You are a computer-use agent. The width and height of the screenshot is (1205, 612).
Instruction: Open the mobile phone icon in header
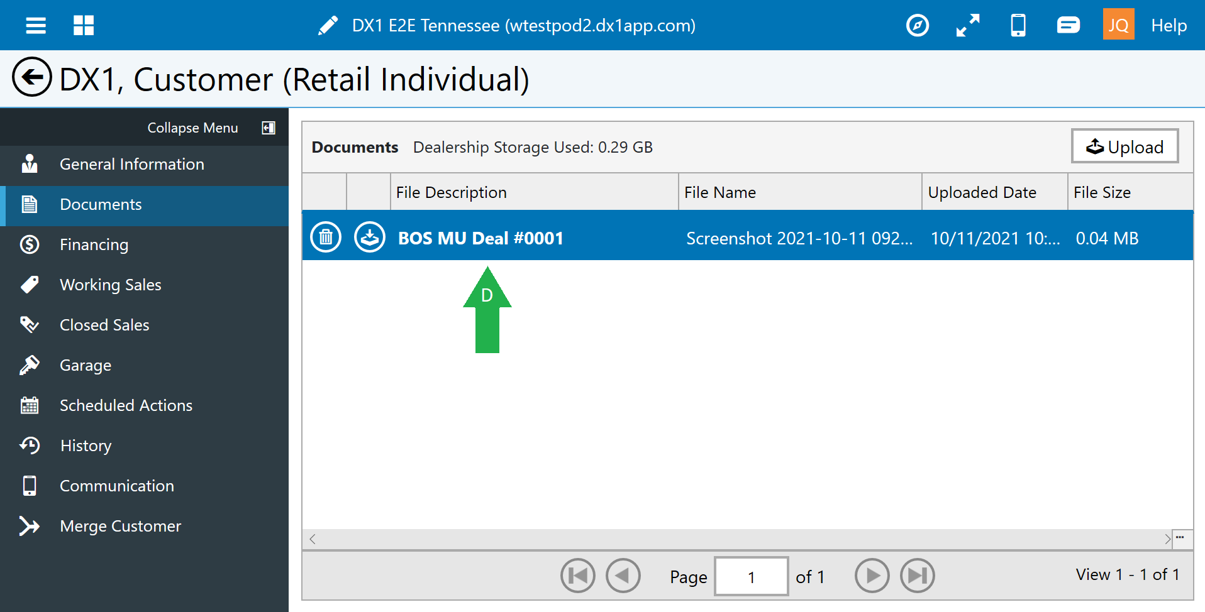coord(1018,26)
